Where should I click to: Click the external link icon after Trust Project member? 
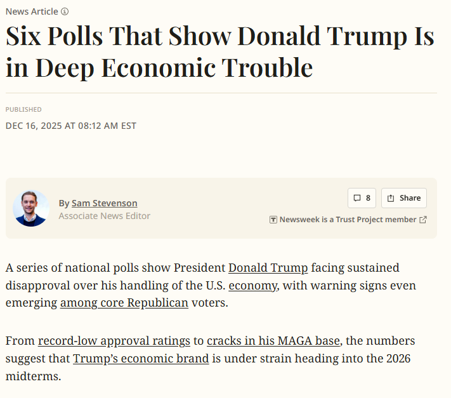tap(423, 220)
